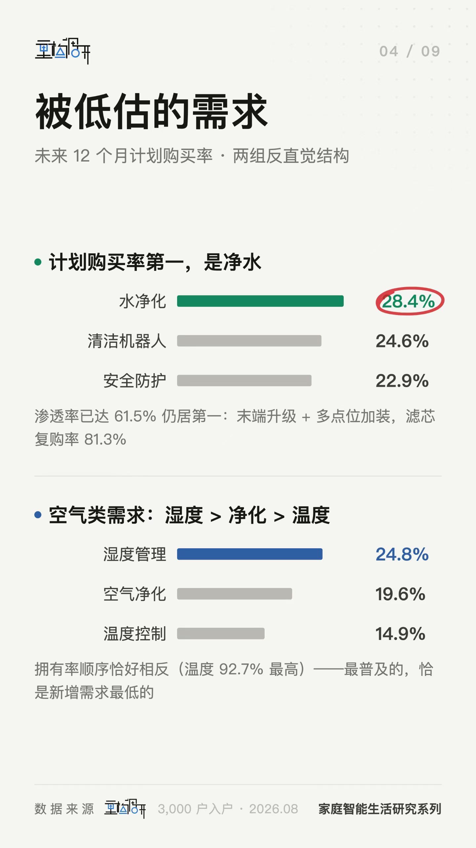Click the blue 湿度管理 bar
Image resolution: width=476 pixels, height=848 pixels.
[x=250, y=554]
